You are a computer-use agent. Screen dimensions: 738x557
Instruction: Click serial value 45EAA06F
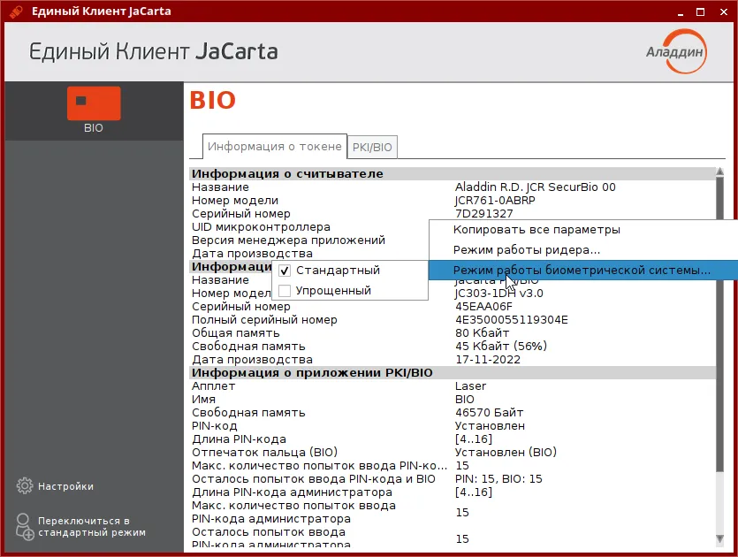point(483,307)
